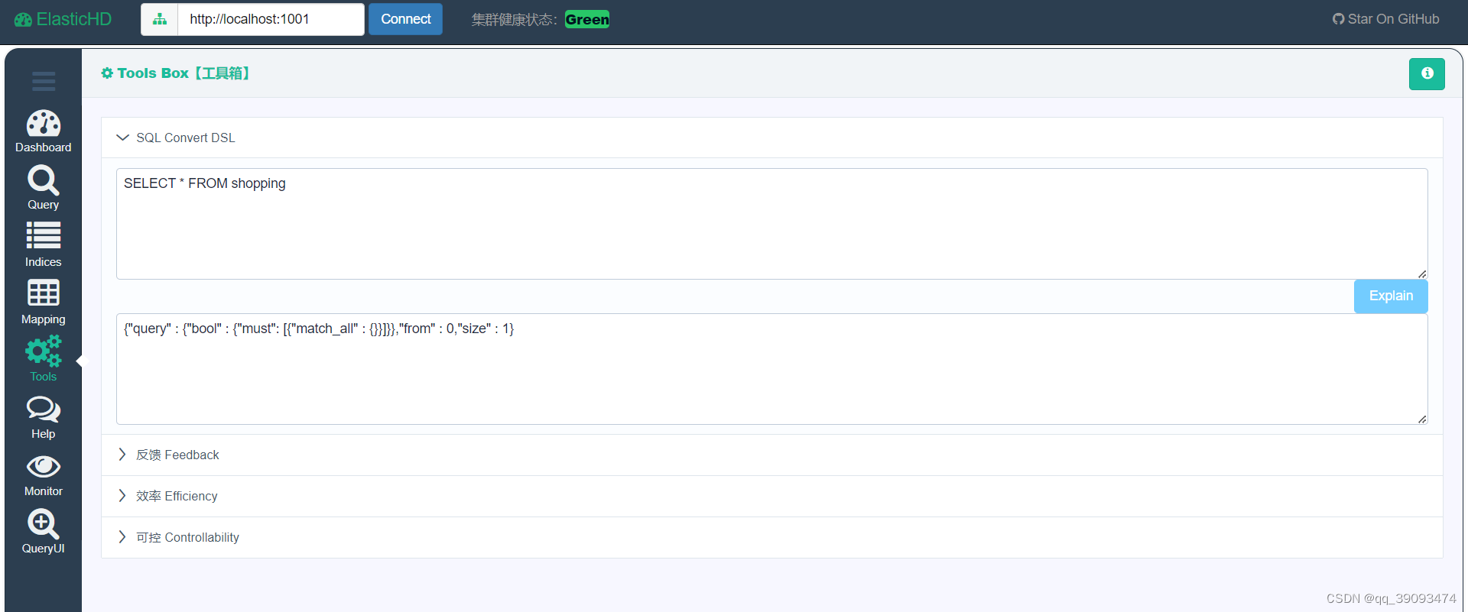Open Star On GitHub link
The width and height of the screenshot is (1468, 612).
(1385, 19)
